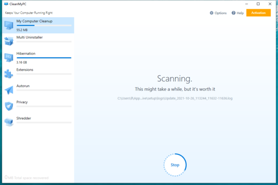Image resolution: width=278 pixels, height=185 pixels.
Task: Click the Total space recovered text
Action: [x=26, y=178]
